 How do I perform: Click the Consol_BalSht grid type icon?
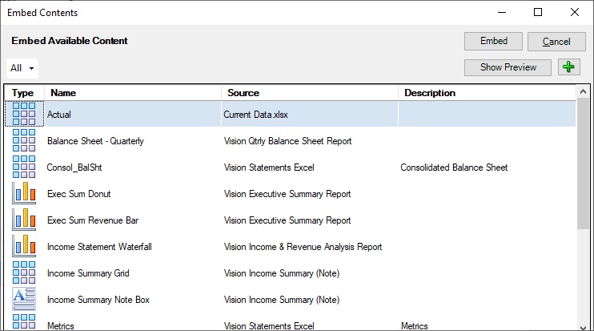[x=24, y=167]
